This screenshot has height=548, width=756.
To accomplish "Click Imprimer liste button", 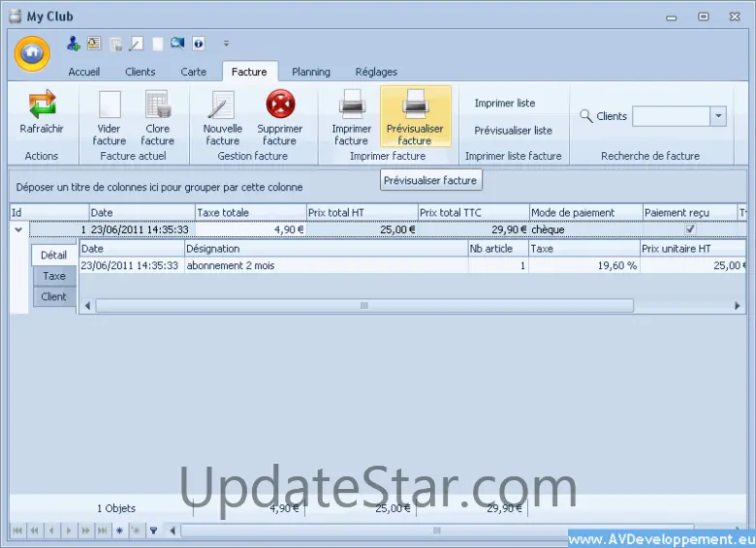I will point(504,103).
